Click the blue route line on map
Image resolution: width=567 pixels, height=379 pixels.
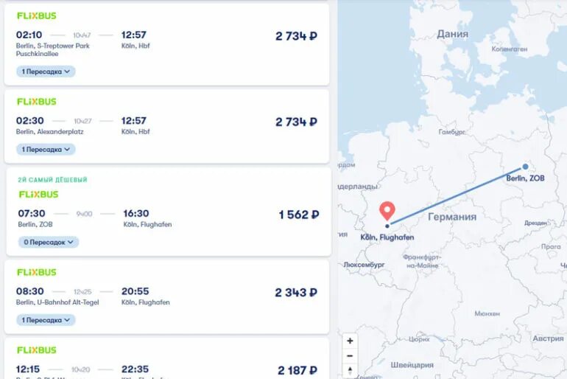click(x=456, y=196)
